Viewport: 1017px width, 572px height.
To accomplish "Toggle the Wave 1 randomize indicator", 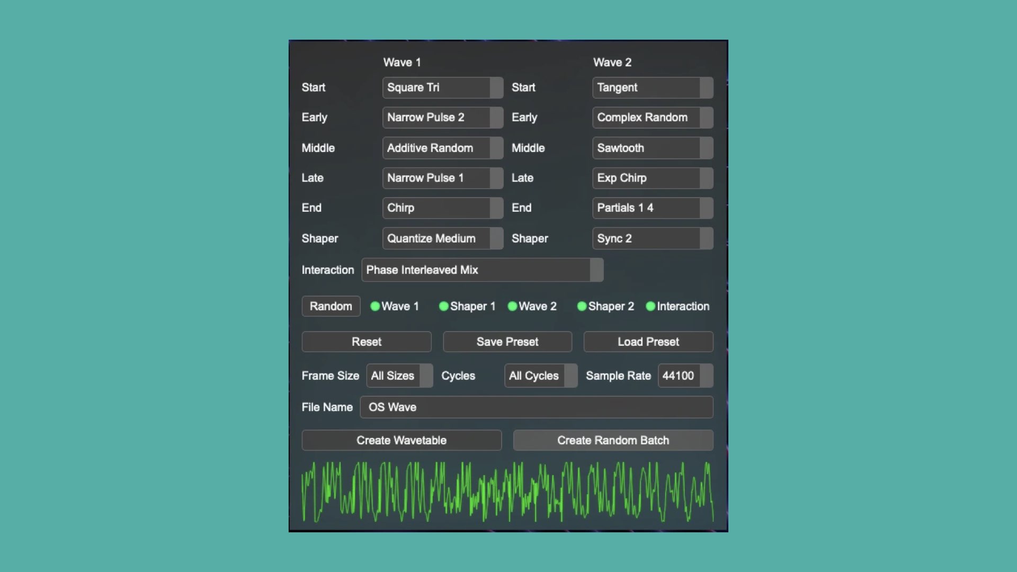I will [375, 306].
